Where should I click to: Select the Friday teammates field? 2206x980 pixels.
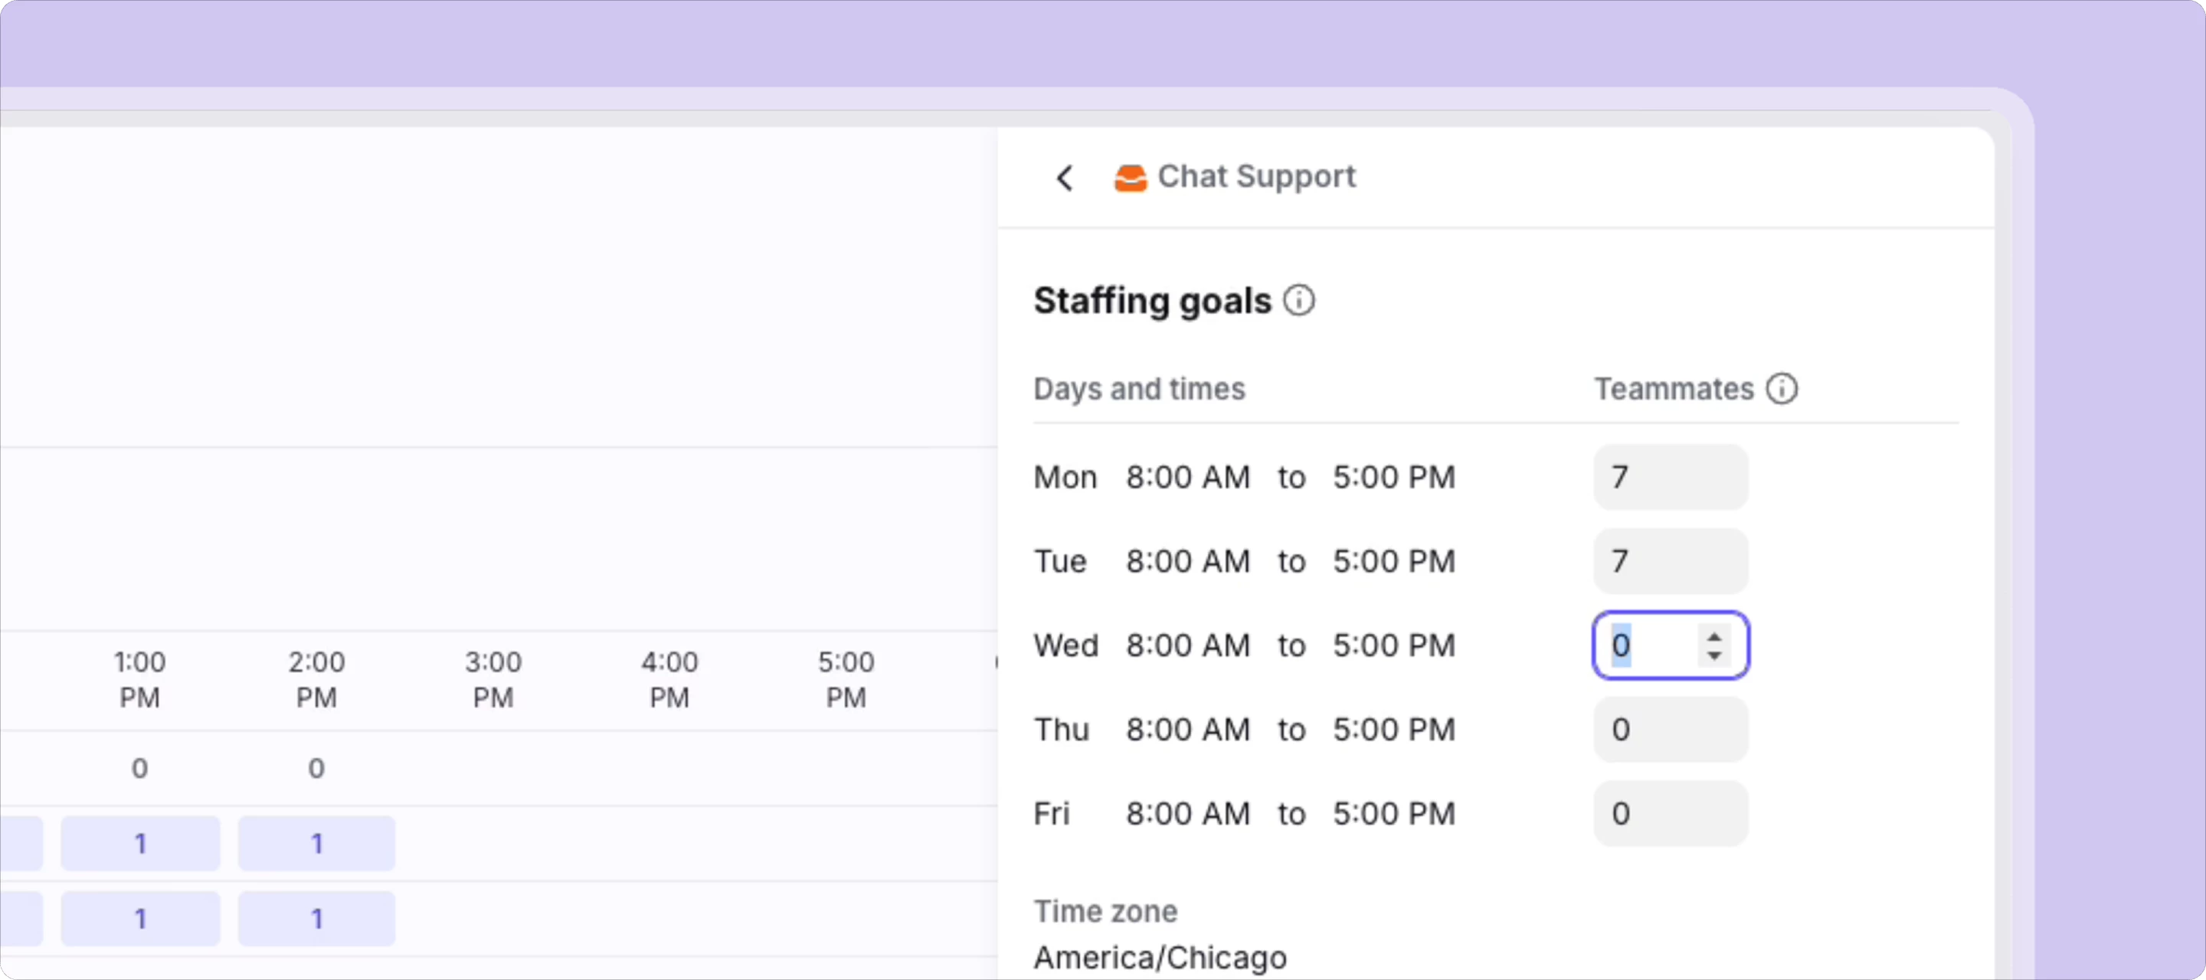coord(1669,814)
